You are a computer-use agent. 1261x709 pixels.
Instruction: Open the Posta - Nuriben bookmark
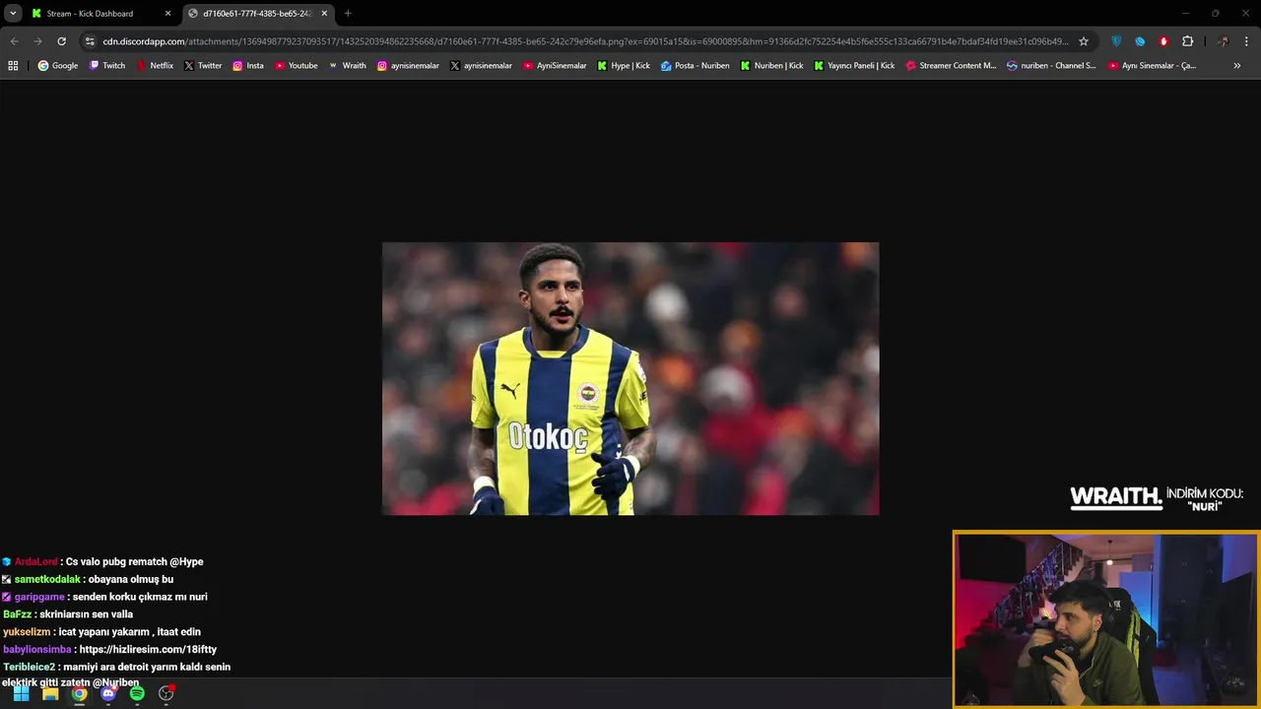696,66
